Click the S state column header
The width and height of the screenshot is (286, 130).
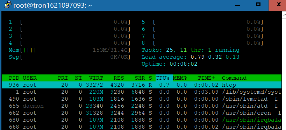pos(150,78)
